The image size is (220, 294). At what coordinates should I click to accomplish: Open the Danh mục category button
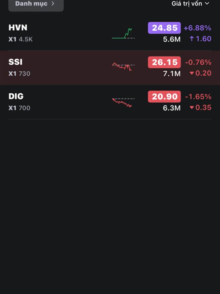pyautogui.click(x=36, y=4)
